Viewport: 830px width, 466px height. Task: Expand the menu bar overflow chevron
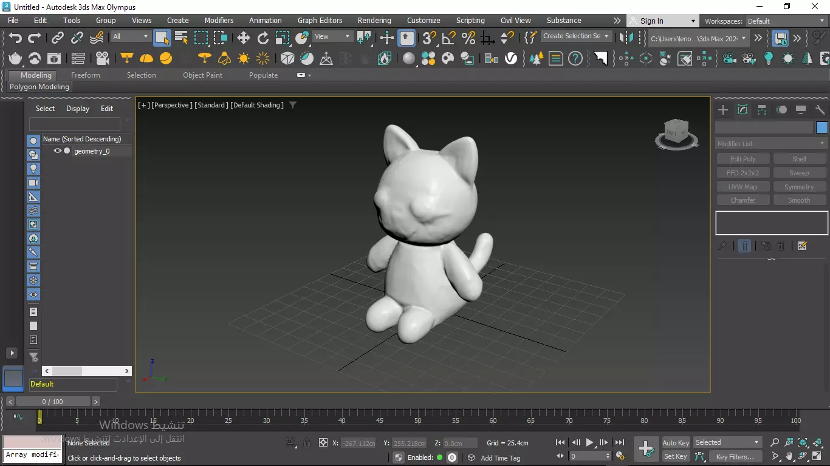[617, 21]
